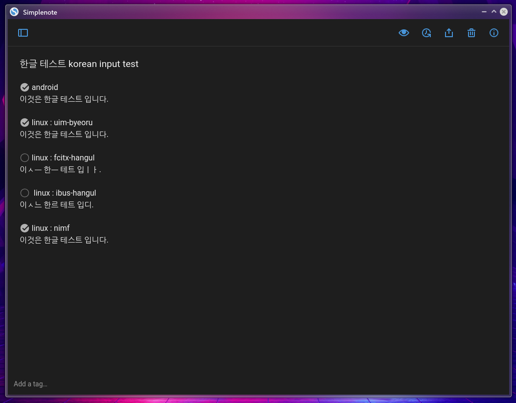Screen dimensions: 516x403
Task: Minimize the Simplenote window
Action: coord(484,12)
